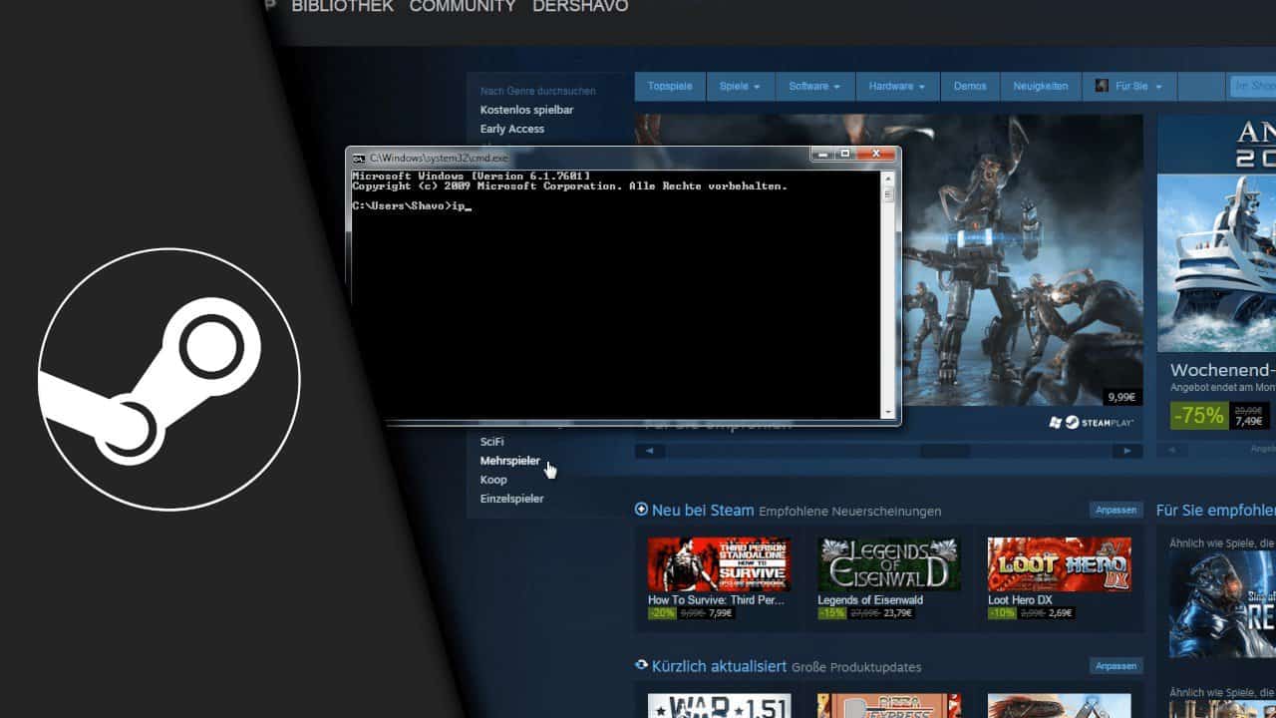Open the Wochenend ship deal banner

(1216, 233)
